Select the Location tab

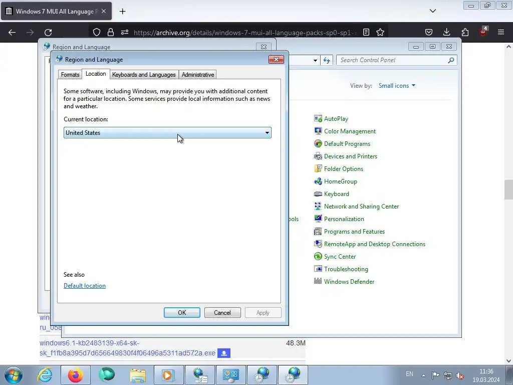(x=96, y=74)
